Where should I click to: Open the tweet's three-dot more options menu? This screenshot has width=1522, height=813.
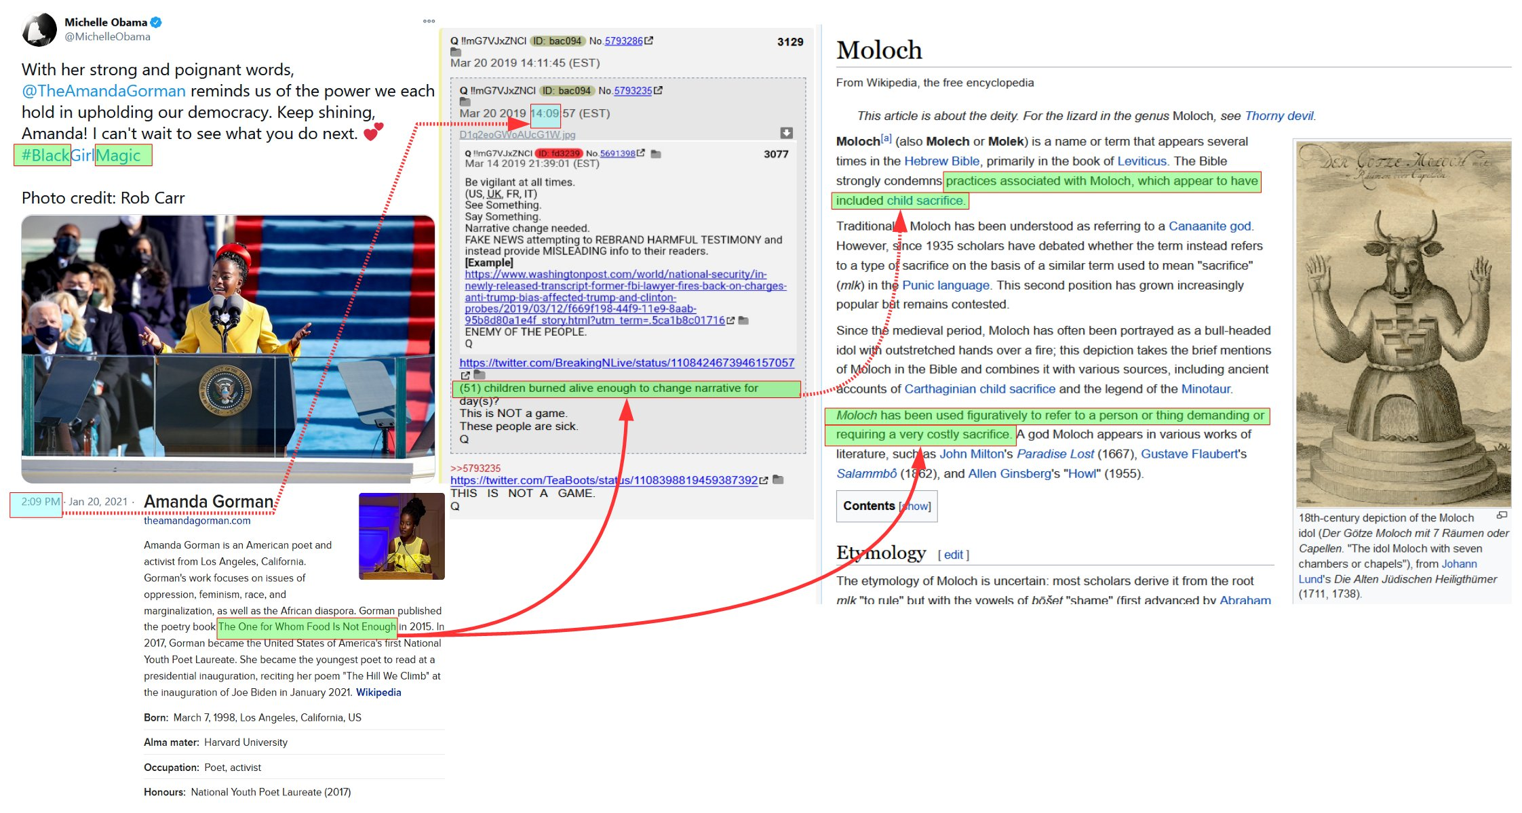tap(429, 21)
